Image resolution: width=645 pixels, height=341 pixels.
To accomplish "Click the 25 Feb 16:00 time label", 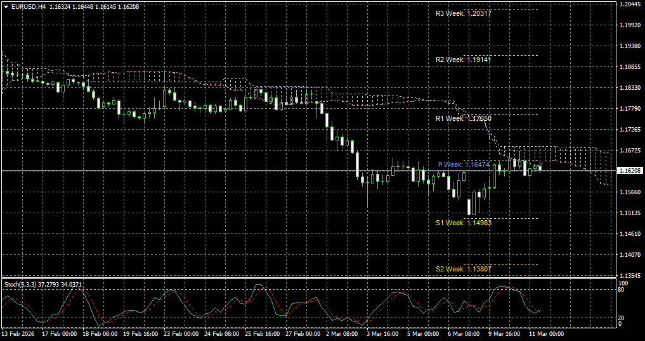I will pos(263,333).
